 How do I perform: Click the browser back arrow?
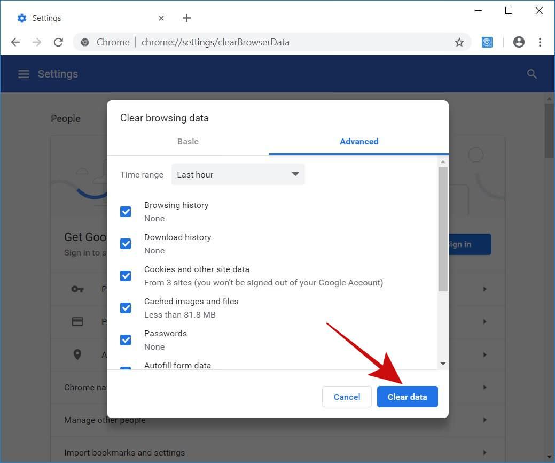click(x=15, y=42)
